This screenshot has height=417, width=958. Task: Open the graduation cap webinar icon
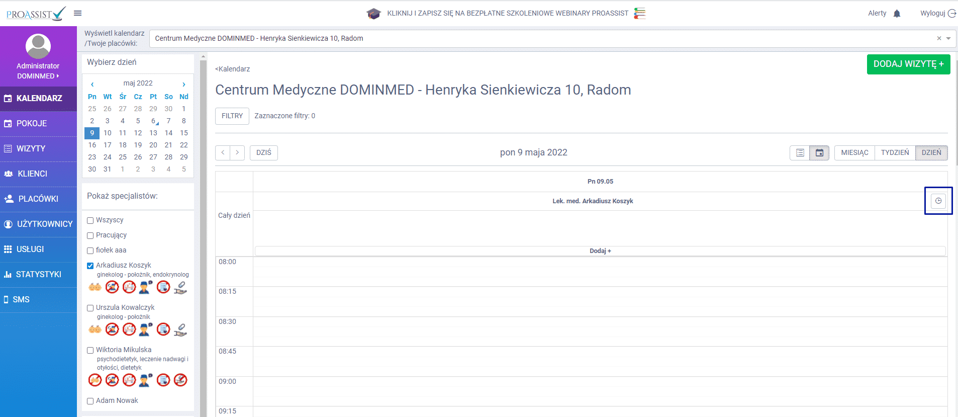(373, 14)
